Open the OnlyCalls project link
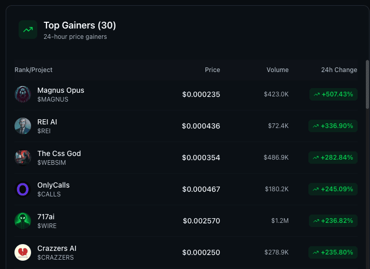 (x=53, y=185)
